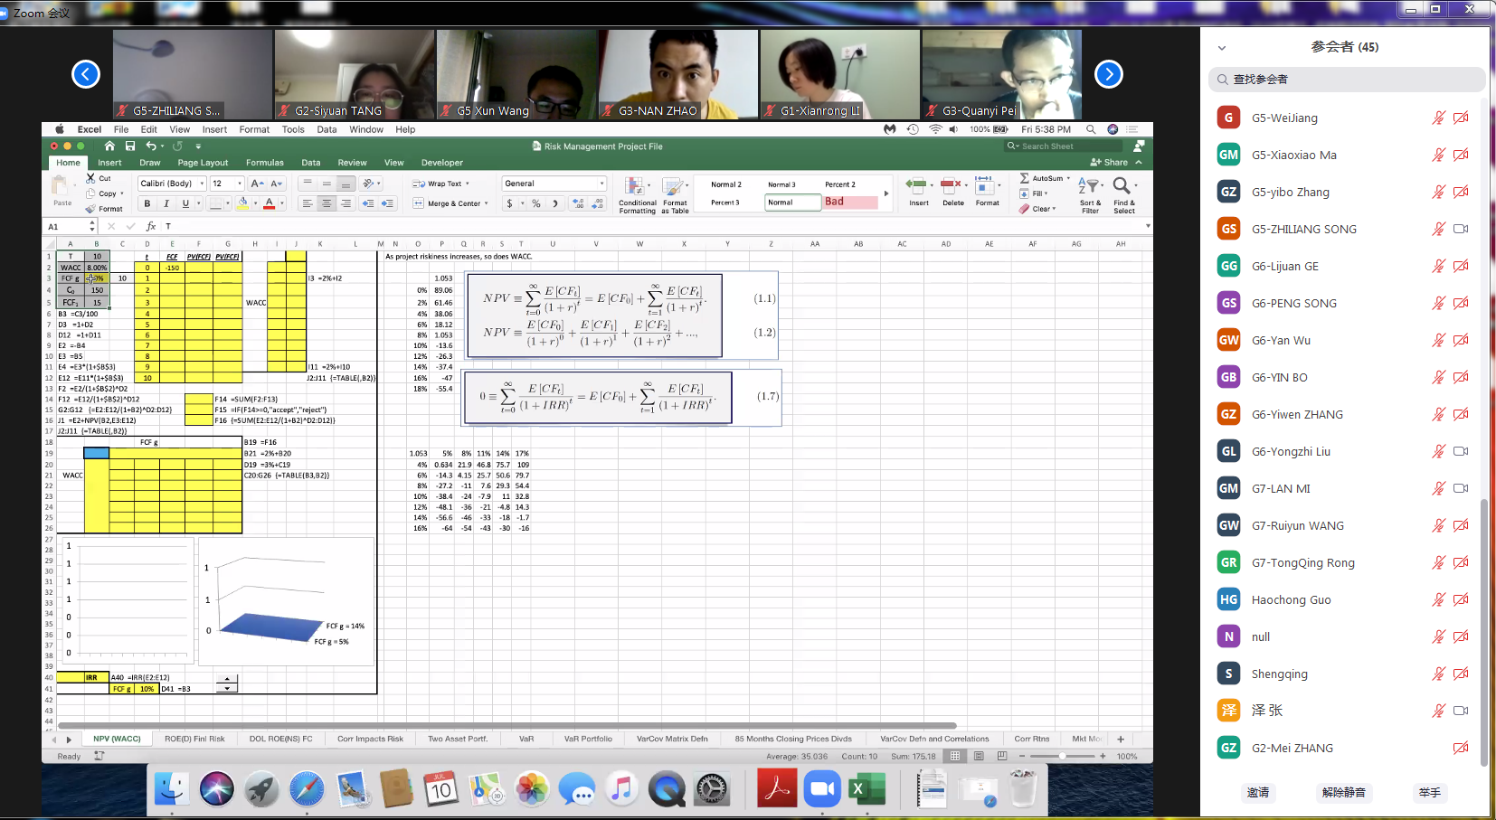1496x820 pixels.
Task: Click the Save icon in Excel title bar
Action: point(130,146)
